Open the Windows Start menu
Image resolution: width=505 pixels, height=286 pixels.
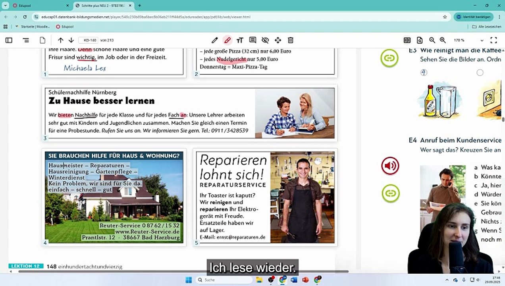tap(189, 280)
